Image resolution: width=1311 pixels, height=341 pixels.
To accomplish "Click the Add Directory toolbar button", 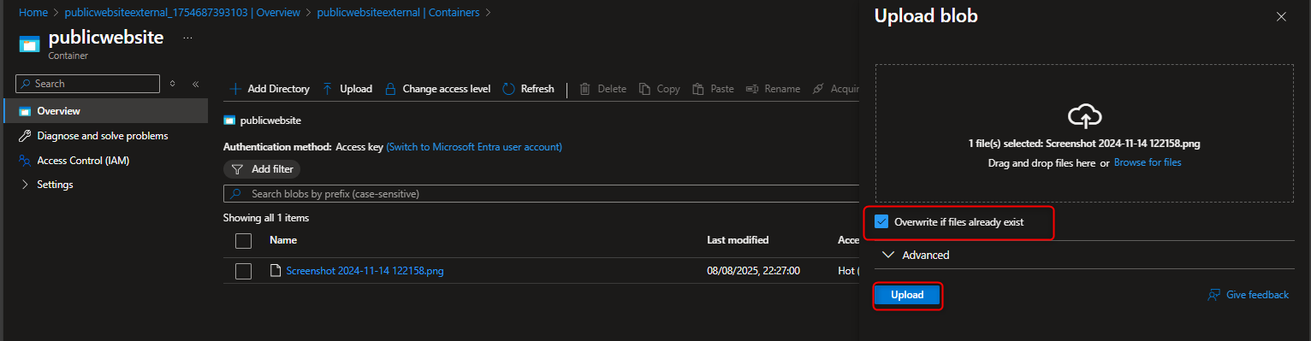I will click(270, 89).
